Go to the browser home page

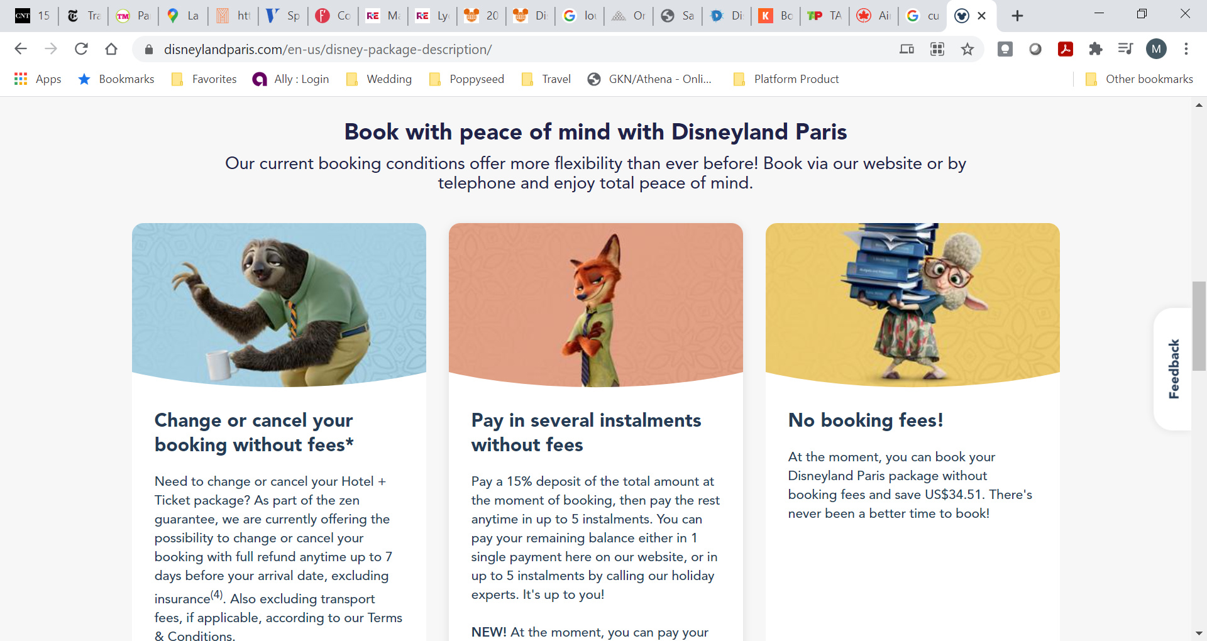[111, 49]
